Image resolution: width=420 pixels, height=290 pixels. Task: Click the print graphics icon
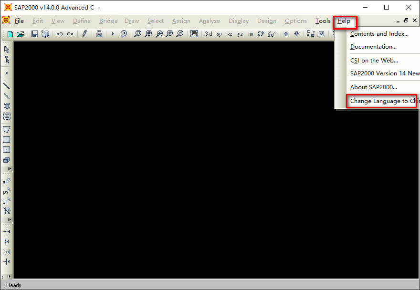(x=45, y=34)
